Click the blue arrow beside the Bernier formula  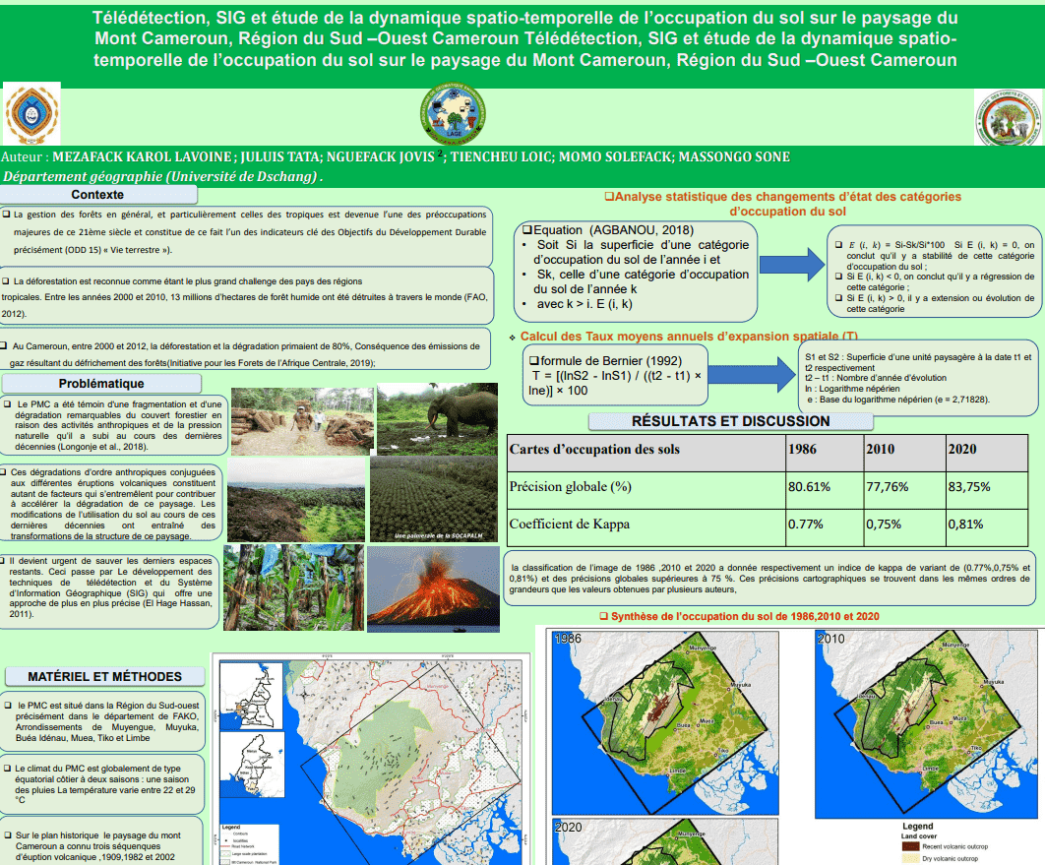click(753, 374)
